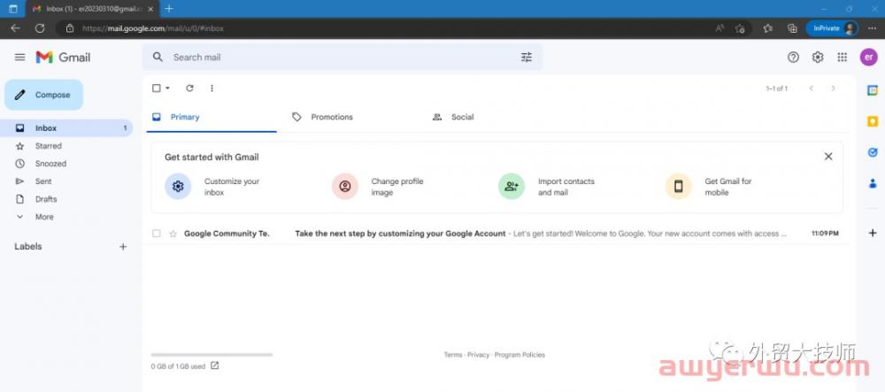Image resolution: width=885 pixels, height=392 pixels.
Task: Add this page to favorites star icon
Action: pyautogui.click(x=740, y=28)
